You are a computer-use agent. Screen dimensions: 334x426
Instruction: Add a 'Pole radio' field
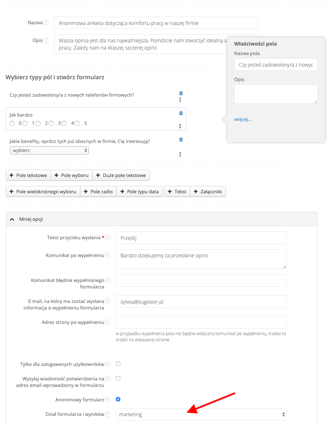(x=98, y=191)
